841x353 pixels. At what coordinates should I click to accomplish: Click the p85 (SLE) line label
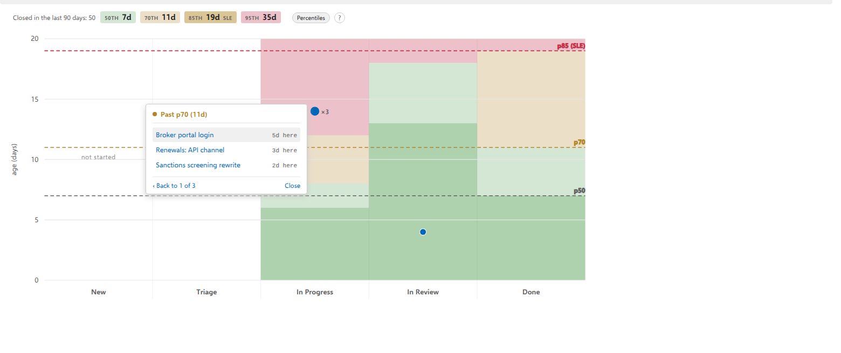[571, 46]
